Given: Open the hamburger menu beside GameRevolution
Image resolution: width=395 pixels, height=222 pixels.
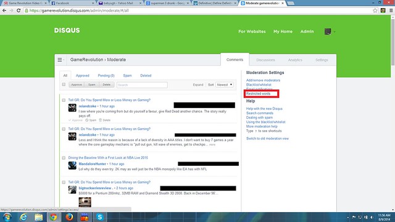Looking at the screenshot, I should 60,60.
